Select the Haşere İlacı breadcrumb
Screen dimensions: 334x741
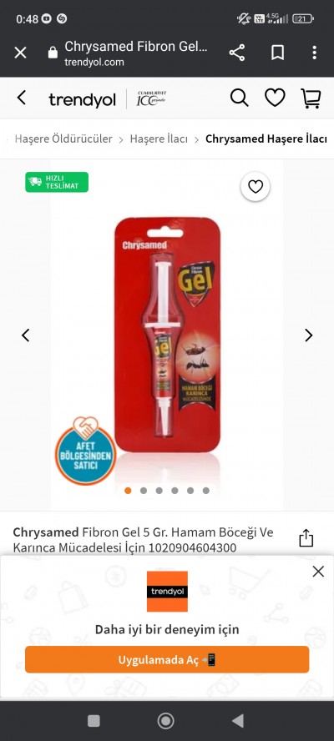click(159, 139)
